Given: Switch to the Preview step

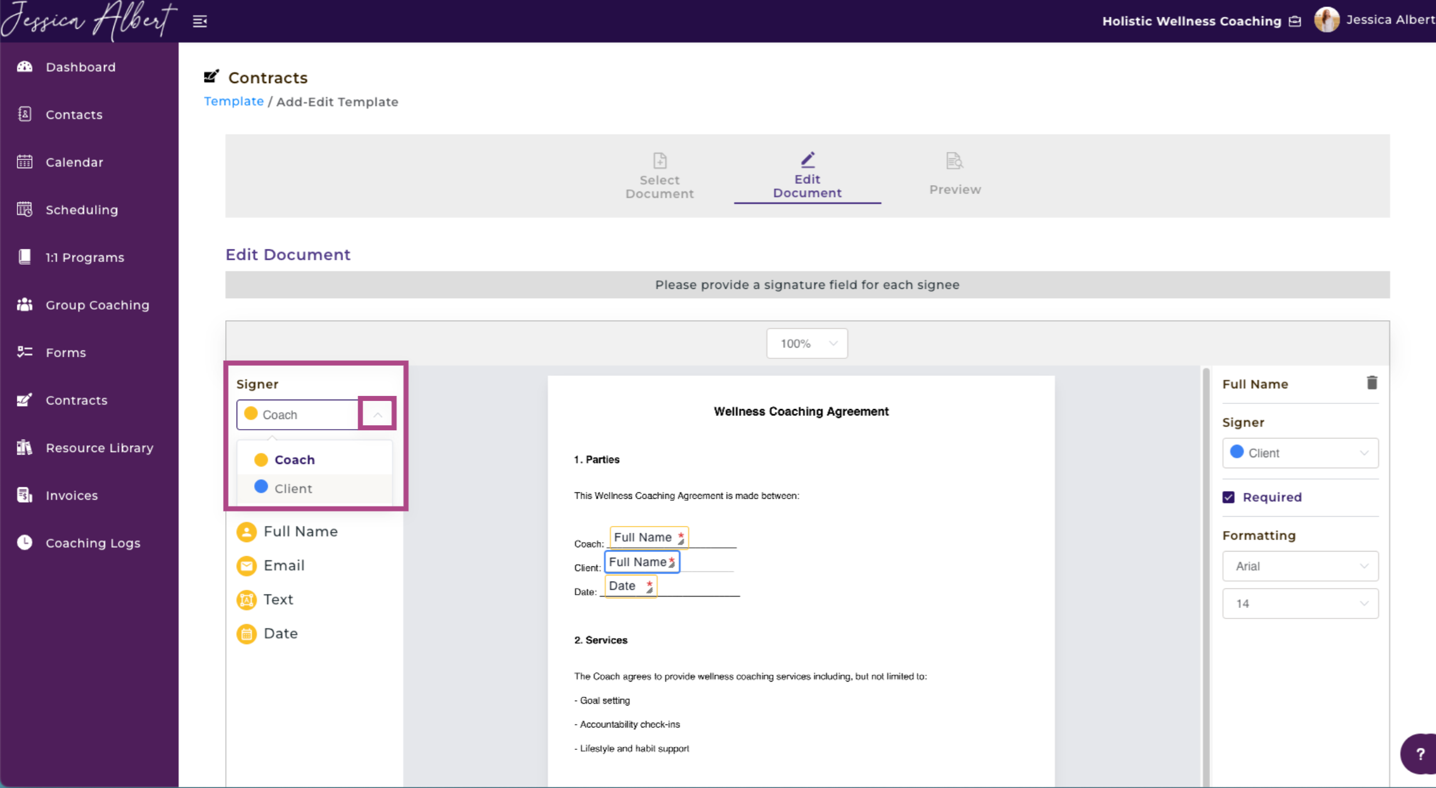Looking at the screenshot, I should click(955, 174).
